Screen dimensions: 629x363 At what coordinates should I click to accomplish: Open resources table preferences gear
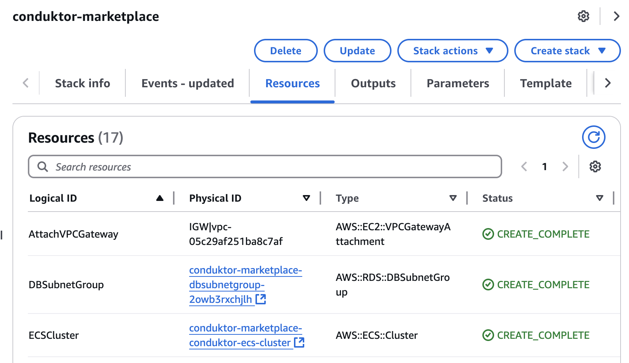point(595,166)
